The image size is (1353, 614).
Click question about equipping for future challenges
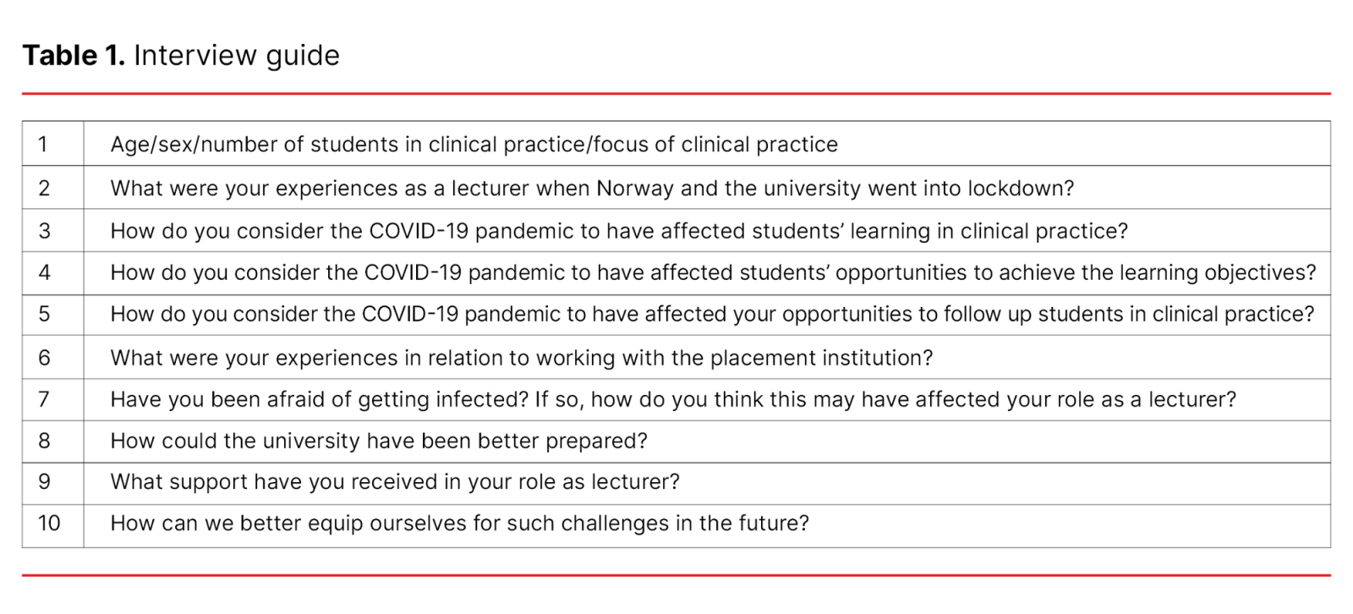pyautogui.click(x=459, y=524)
